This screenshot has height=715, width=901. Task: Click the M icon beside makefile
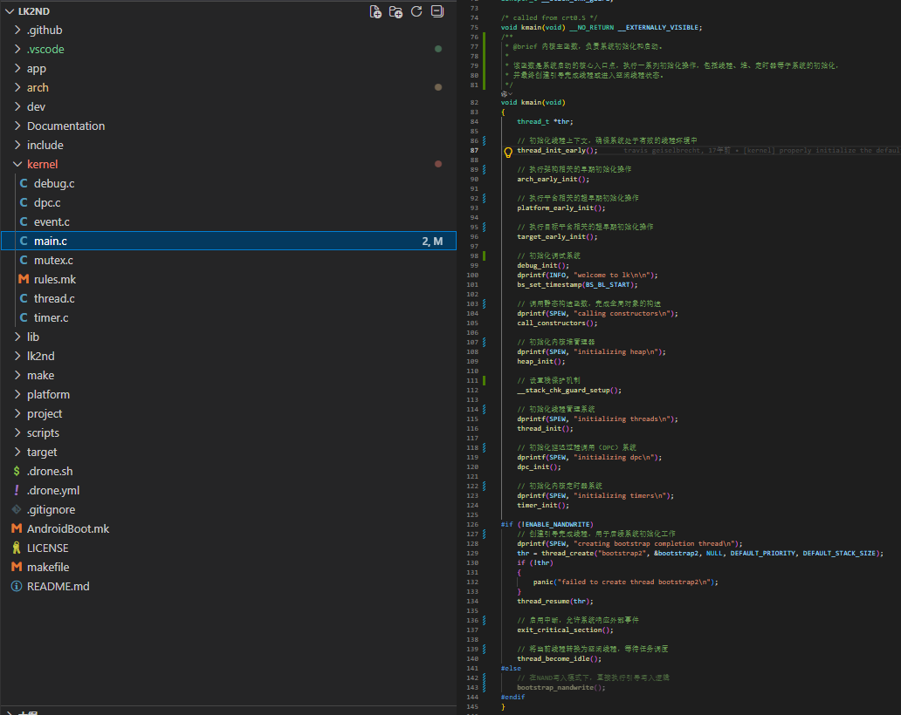[17, 567]
